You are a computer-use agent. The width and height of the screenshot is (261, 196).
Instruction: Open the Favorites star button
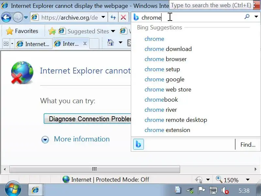click(22, 31)
